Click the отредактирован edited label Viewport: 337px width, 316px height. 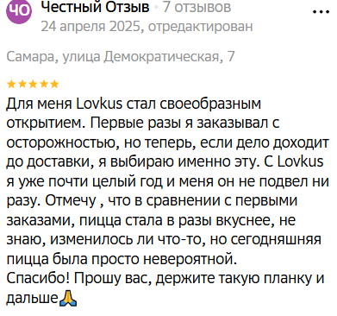pos(201,27)
